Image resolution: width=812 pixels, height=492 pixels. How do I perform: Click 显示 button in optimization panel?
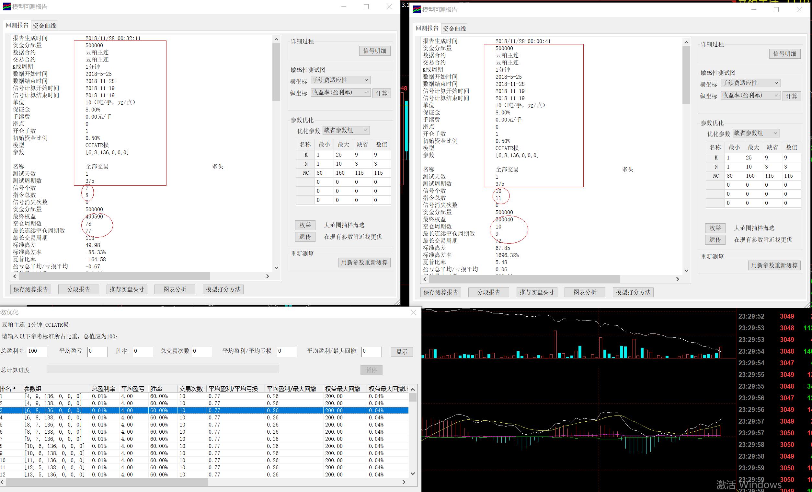coord(402,352)
